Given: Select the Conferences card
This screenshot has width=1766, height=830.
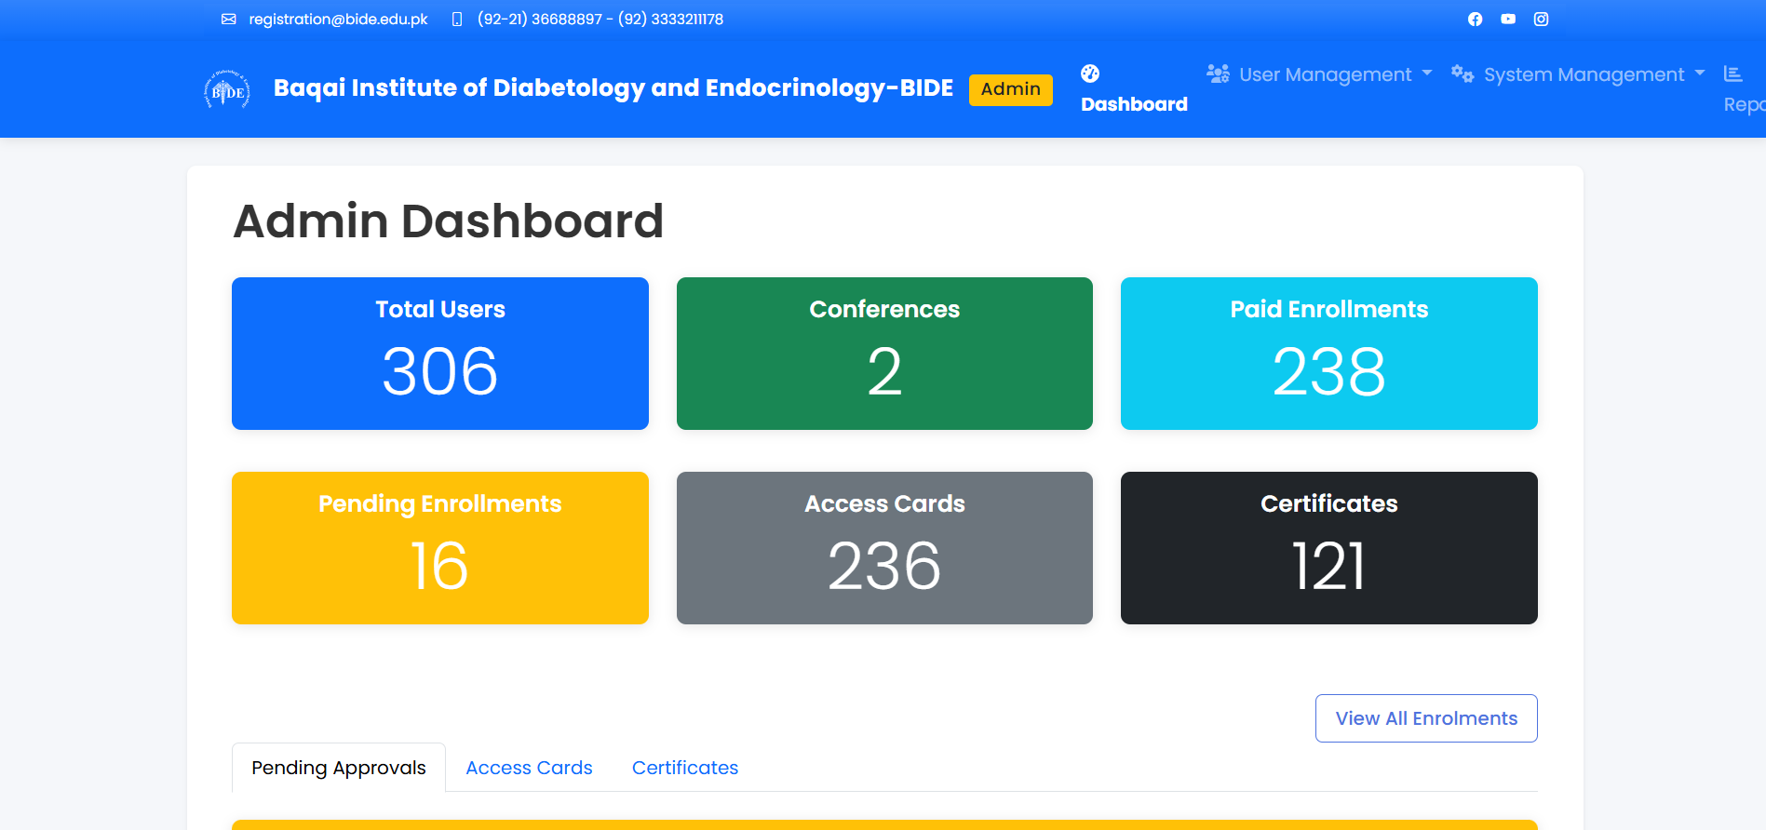Looking at the screenshot, I should tap(884, 354).
